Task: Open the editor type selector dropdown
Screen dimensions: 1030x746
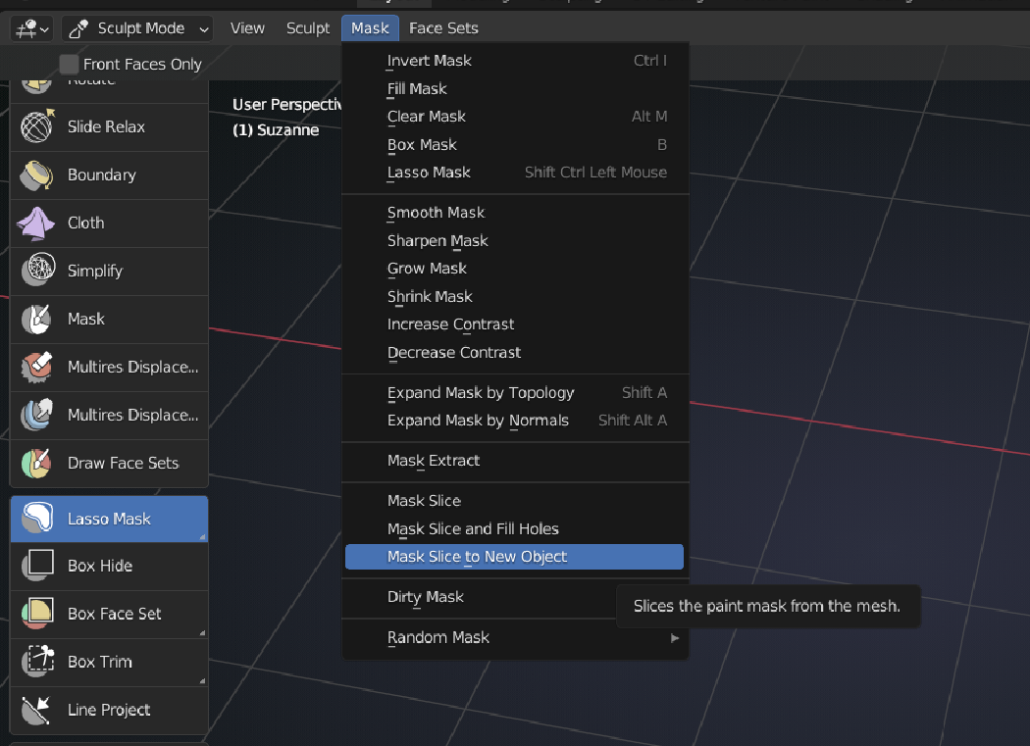Action: coord(30,28)
